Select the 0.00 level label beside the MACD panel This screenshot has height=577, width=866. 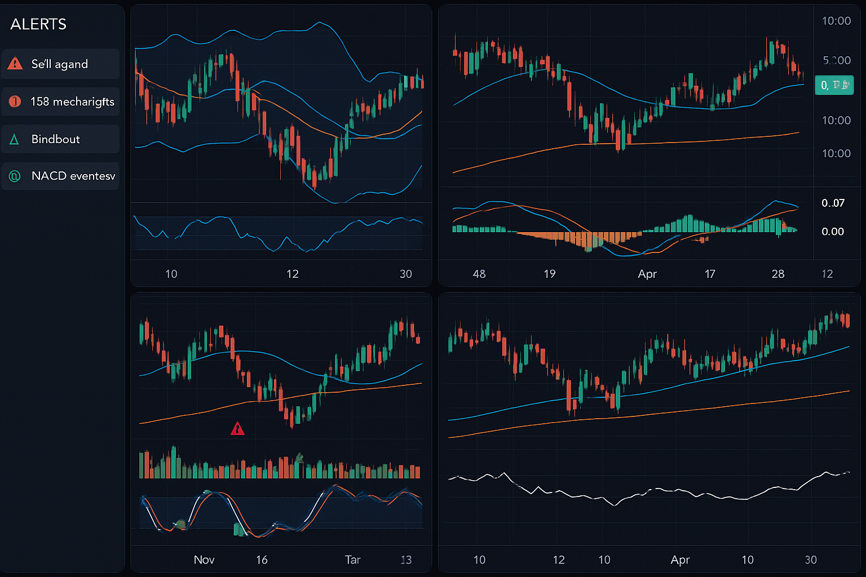(833, 230)
